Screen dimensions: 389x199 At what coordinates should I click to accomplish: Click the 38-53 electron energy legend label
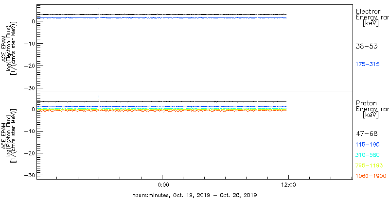pos(367,46)
